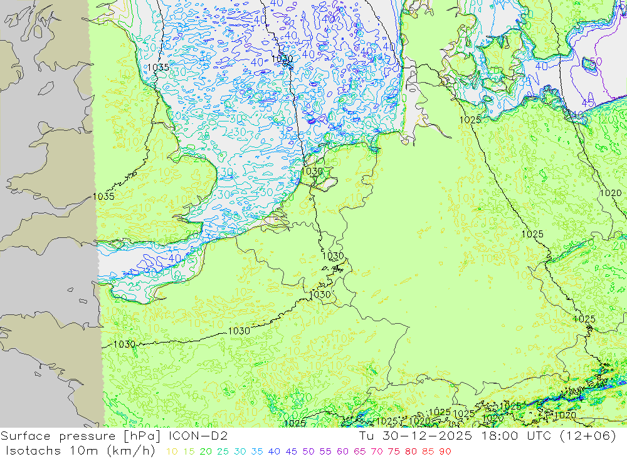The height and width of the screenshot is (459, 627).
Task: Click the 'Tu 30-12-2025' date text
Action: click(x=416, y=436)
